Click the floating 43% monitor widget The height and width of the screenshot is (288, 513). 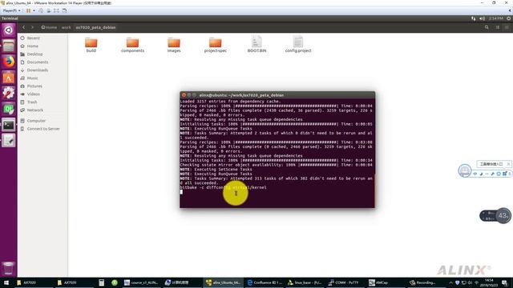pyautogui.click(x=495, y=215)
